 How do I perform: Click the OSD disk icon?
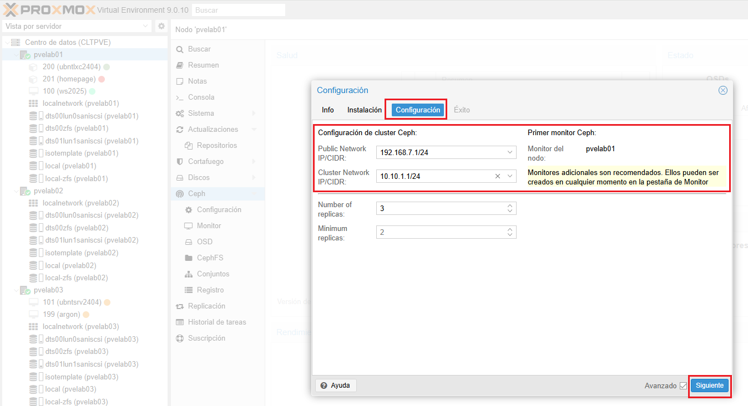click(188, 242)
